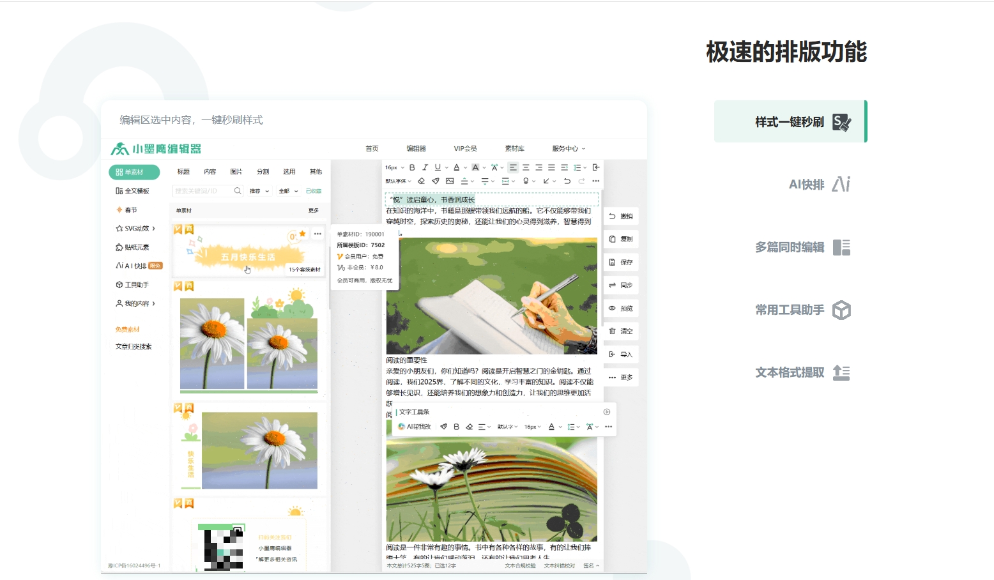Expand the SVG动效 sidebar item

pyautogui.click(x=135, y=228)
